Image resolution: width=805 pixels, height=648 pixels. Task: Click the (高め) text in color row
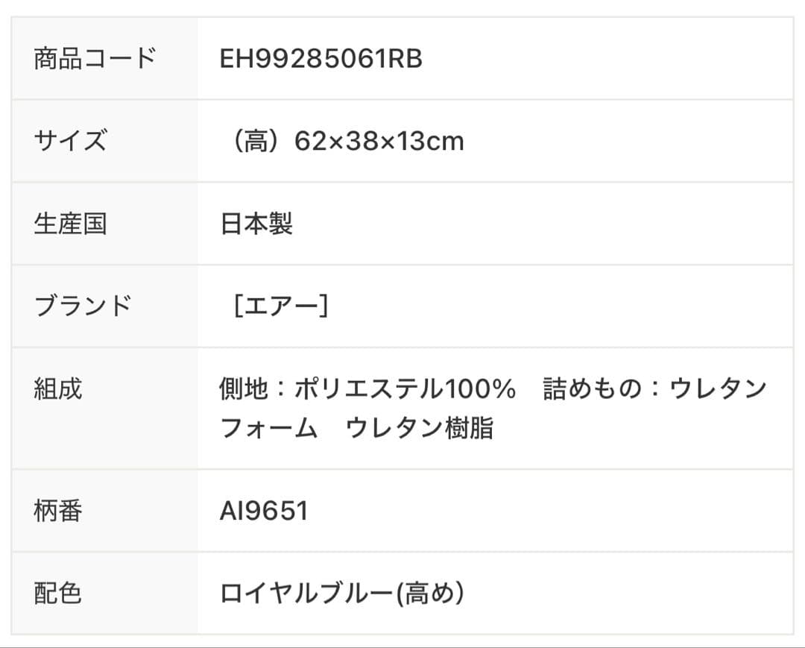coord(431,594)
